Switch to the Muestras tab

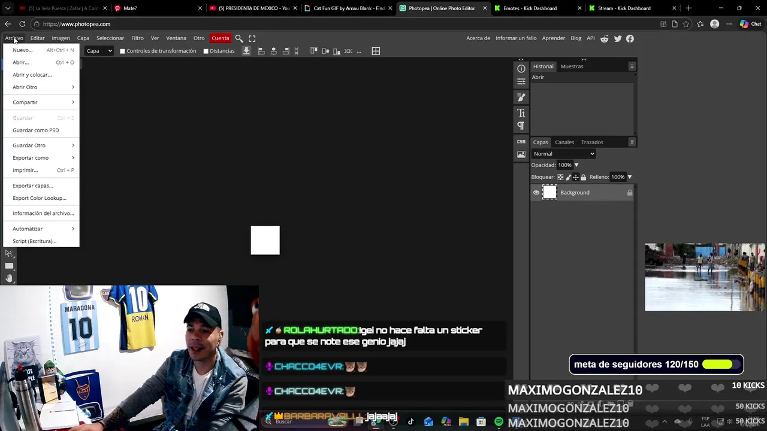(572, 66)
